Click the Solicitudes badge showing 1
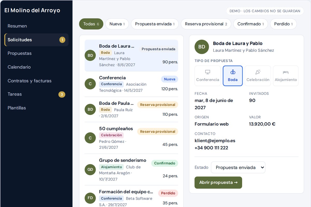Image resolution: width=311 pixels, height=207 pixels. pyautogui.click(x=62, y=40)
